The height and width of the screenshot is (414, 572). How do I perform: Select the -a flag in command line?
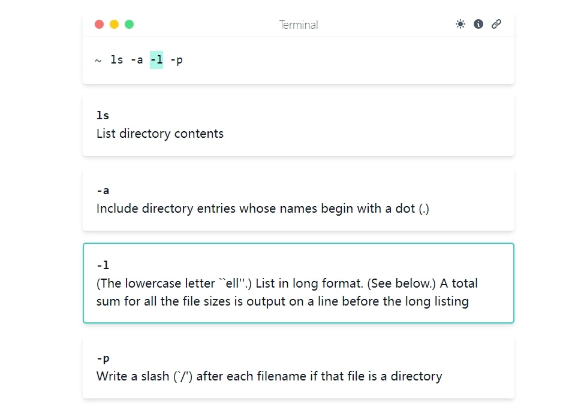pos(137,60)
